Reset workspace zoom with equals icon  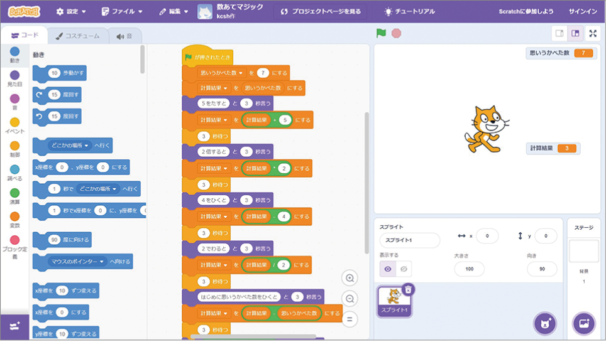(350, 319)
